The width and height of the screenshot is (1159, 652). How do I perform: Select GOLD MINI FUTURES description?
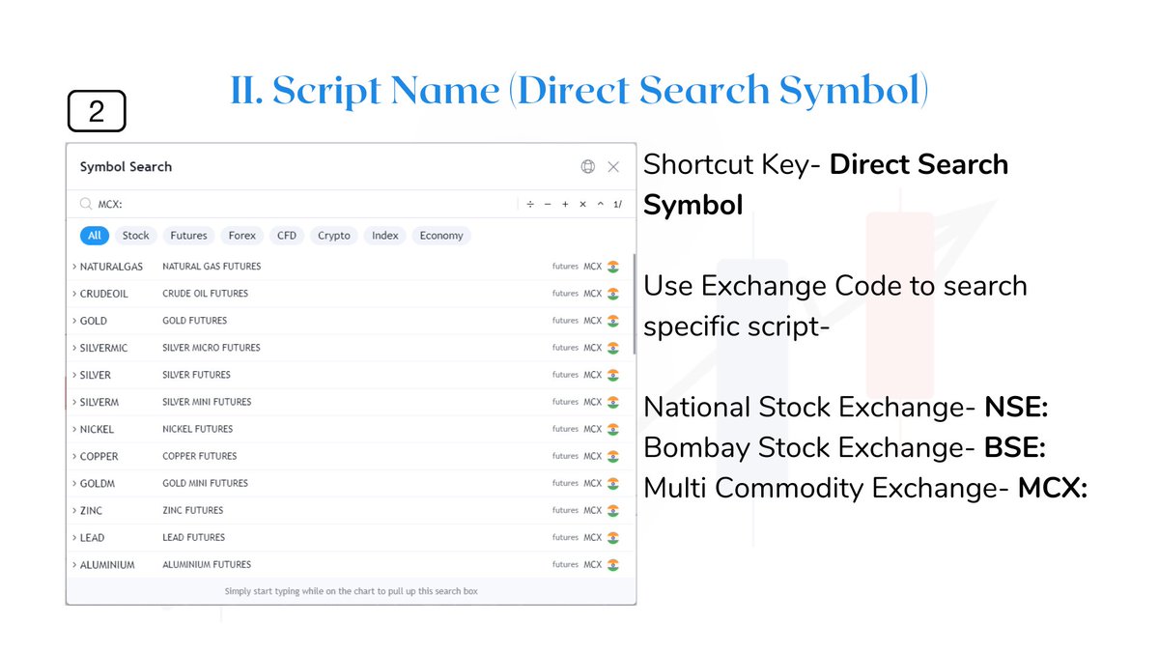click(x=206, y=483)
